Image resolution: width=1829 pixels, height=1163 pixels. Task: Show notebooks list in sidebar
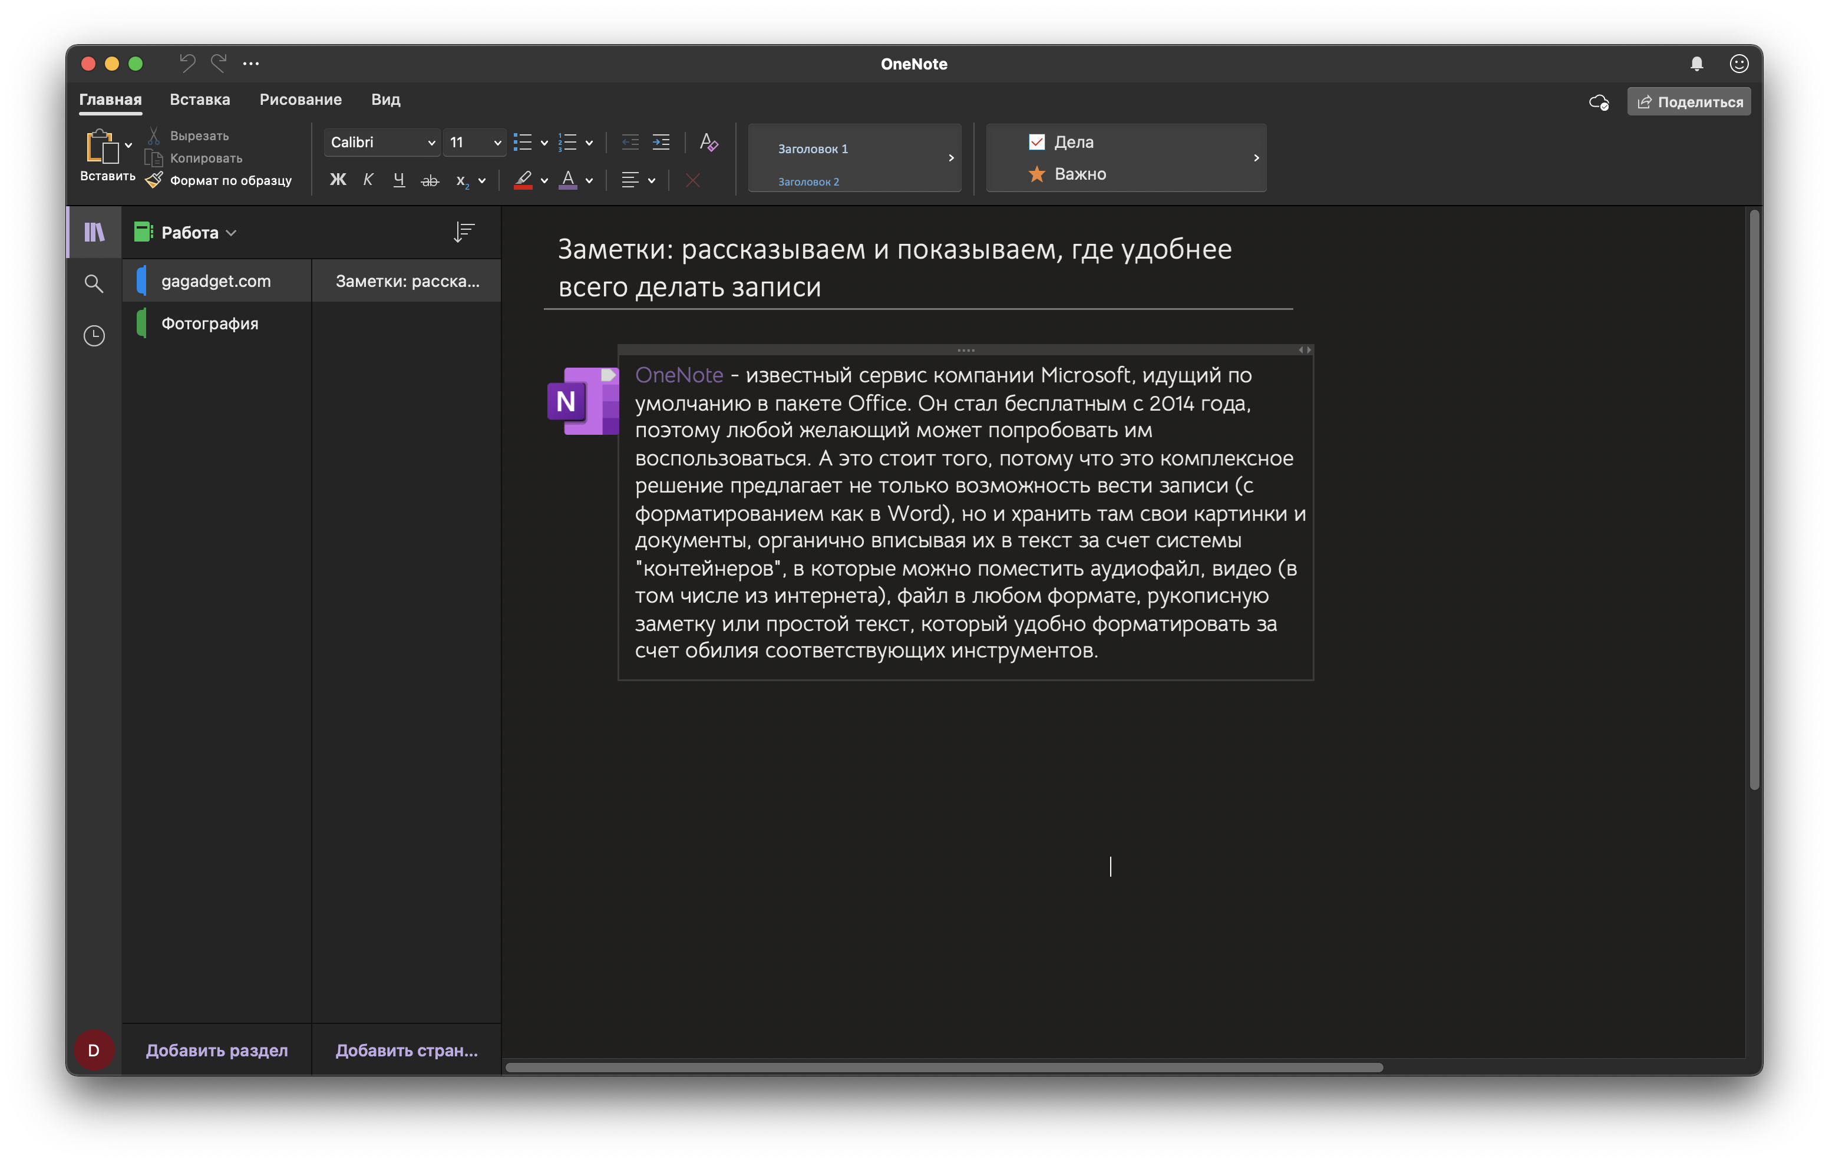coord(94,232)
